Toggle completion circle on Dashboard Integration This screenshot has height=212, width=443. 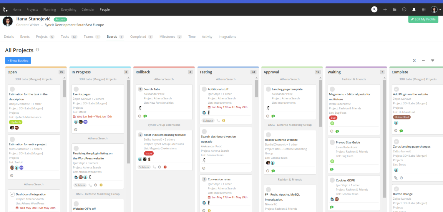click(x=12, y=194)
